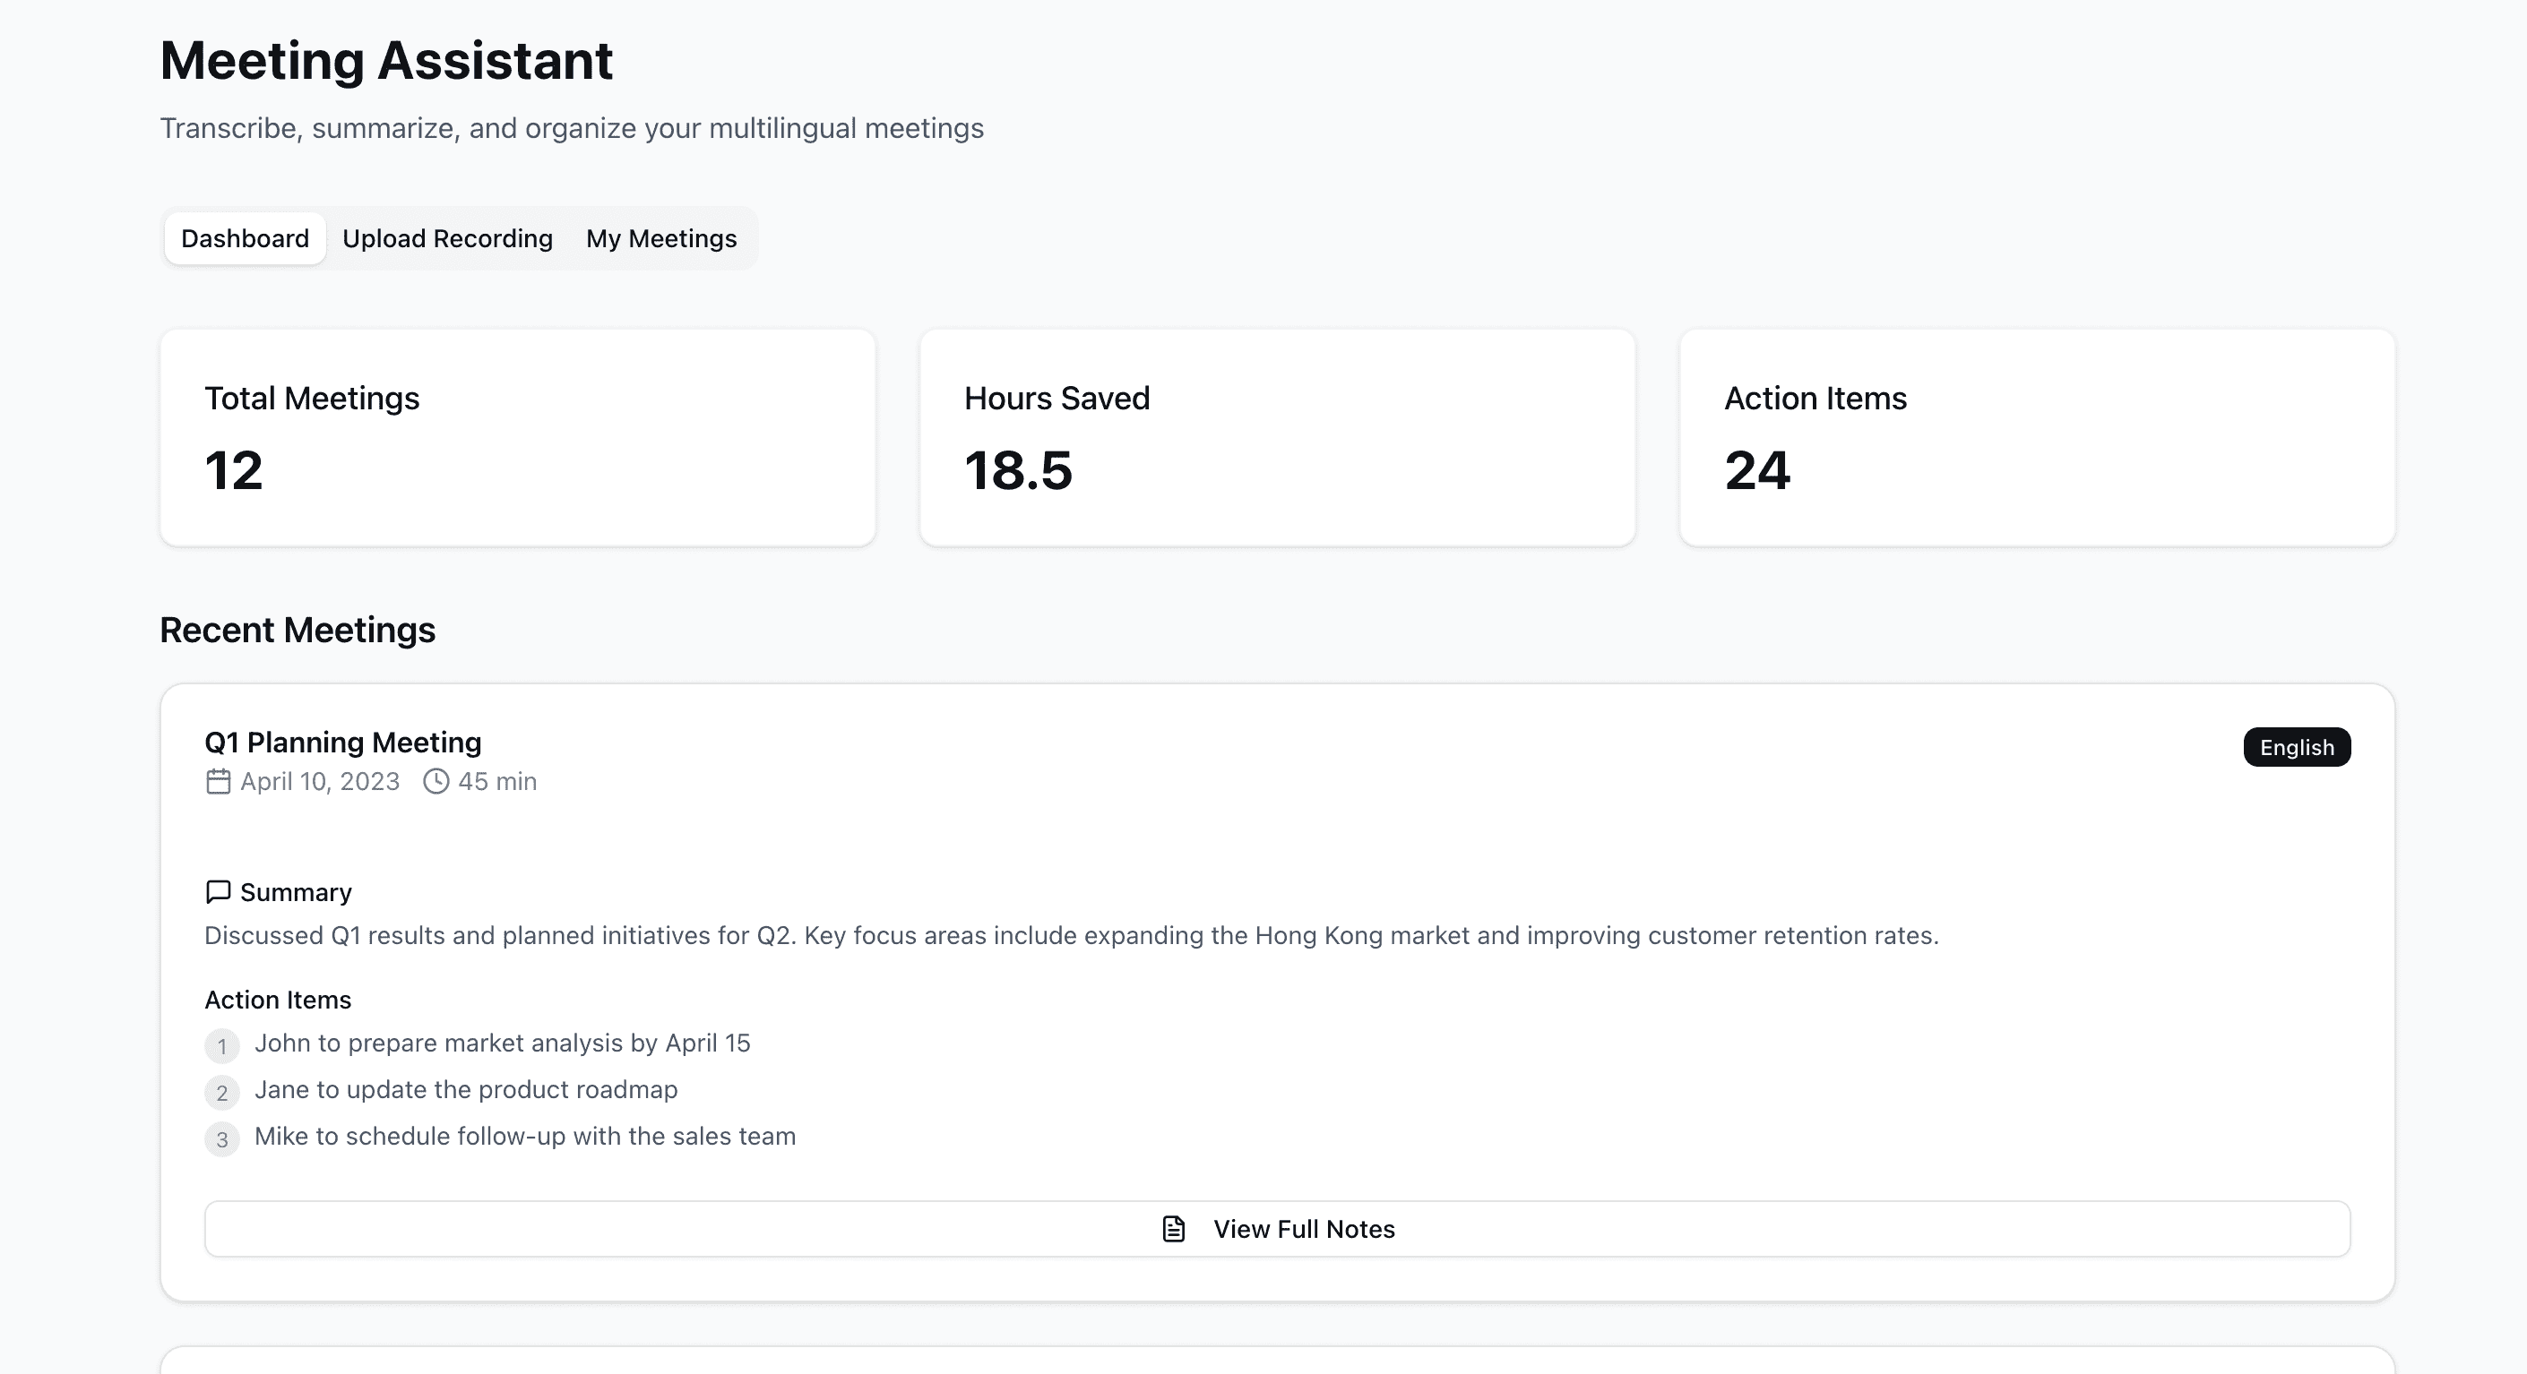
Task: Switch to the Dashboard tab
Action: (246, 238)
